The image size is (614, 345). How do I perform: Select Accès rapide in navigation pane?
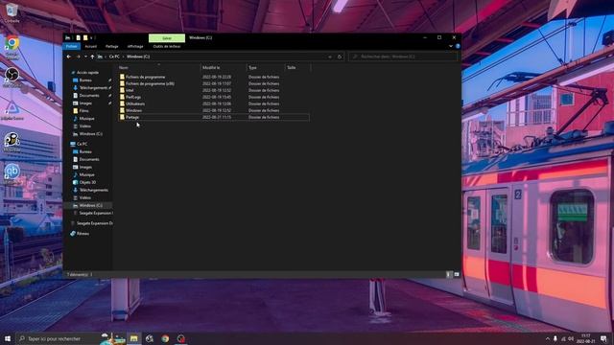pos(87,73)
